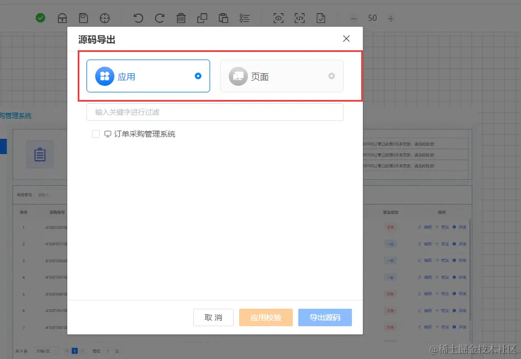Click the 应用校验 validation button
Viewport: 521px width, 359px height.
click(x=265, y=317)
